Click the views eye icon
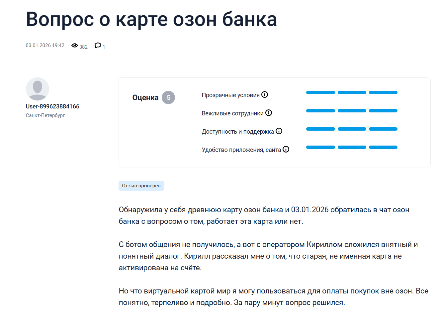Viewport: 438px width, 315px height. [x=75, y=45]
